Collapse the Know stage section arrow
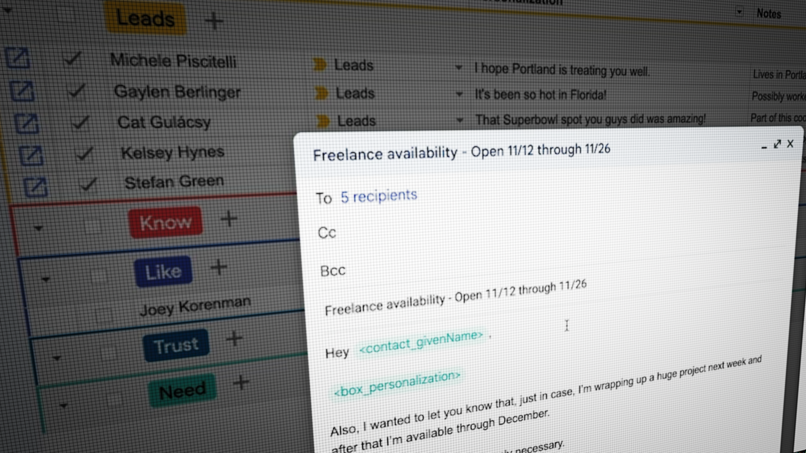This screenshot has width=806, height=453. pos(38,229)
